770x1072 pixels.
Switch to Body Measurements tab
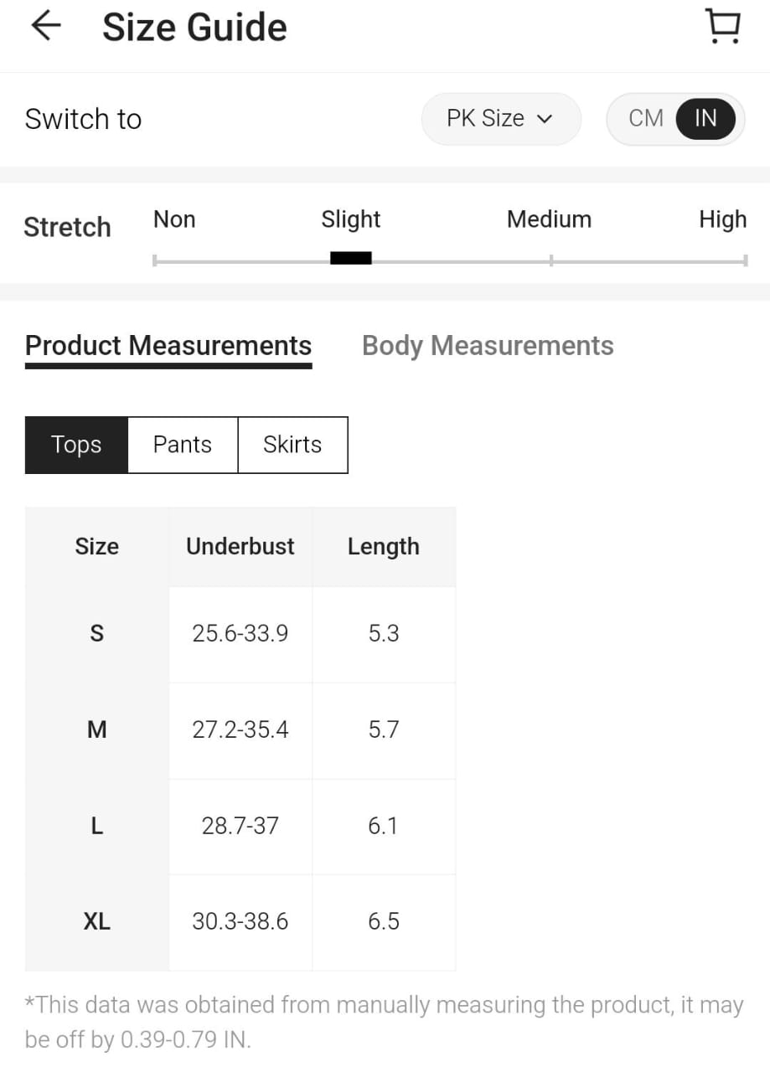coord(488,346)
